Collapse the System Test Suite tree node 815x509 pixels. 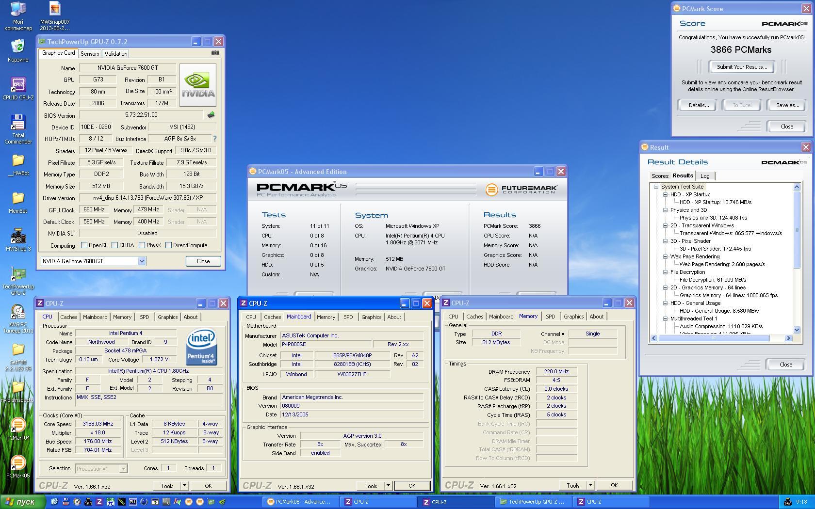point(656,187)
